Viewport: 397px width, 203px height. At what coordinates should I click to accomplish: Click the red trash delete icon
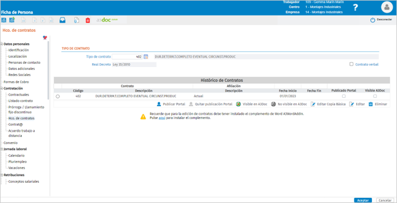[87, 21]
